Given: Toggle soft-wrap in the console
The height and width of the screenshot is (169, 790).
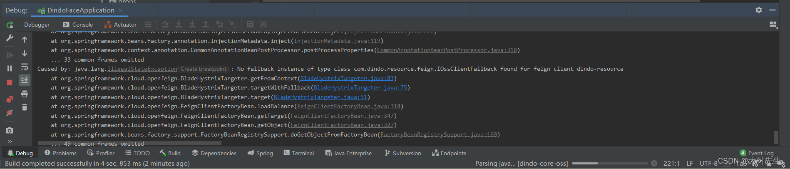Looking at the screenshot, I should point(25,67).
